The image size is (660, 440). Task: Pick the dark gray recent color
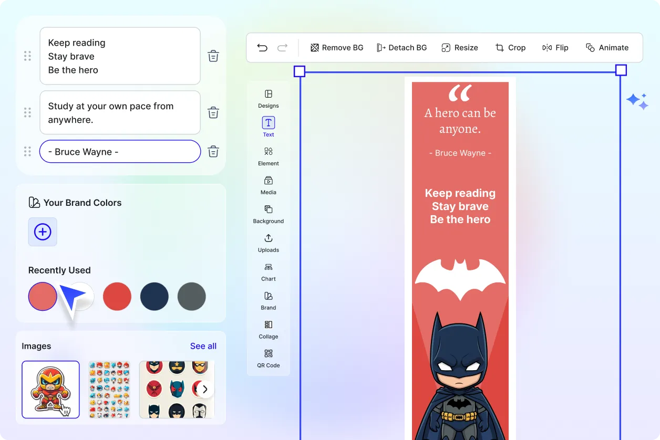click(192, 296)
